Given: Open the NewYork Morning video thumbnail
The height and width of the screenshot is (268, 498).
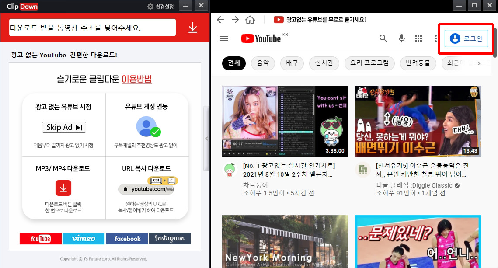Looking at the screenshot, I should 285,241.
